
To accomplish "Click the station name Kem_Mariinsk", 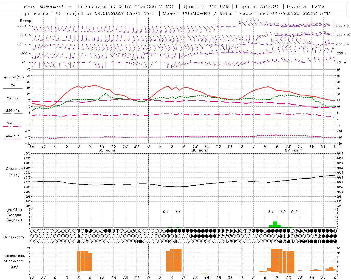I will point(44,7).
